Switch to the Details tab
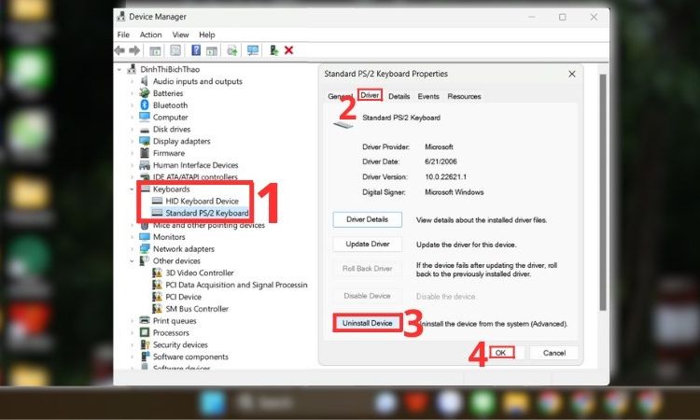Screen dimensions: 700x420 pos(399,96)
